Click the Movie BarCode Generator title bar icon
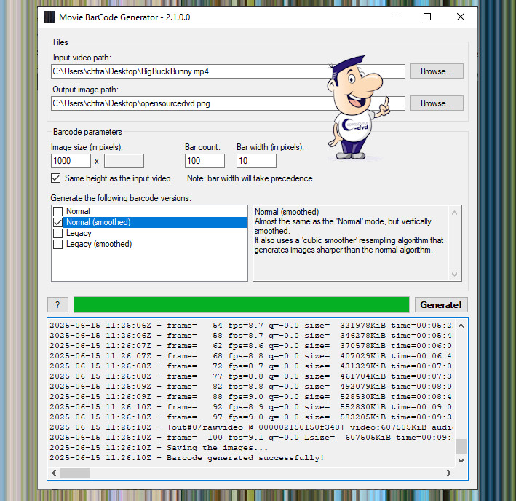 pyautogui.click(x=49, y=17)
